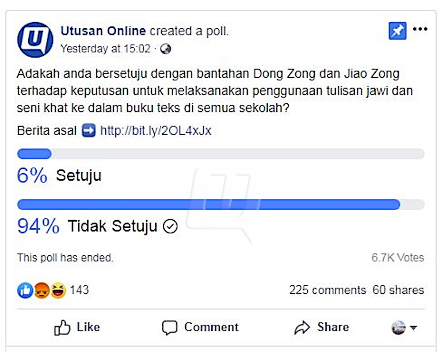442x352 pixels.
Task: Open the profile picture audience selector dropdown
Action: tap(404, 328)
